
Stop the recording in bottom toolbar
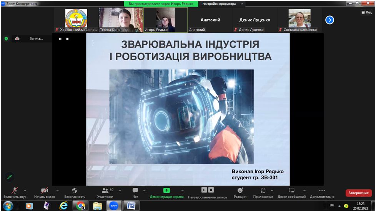tap(211, 190)
